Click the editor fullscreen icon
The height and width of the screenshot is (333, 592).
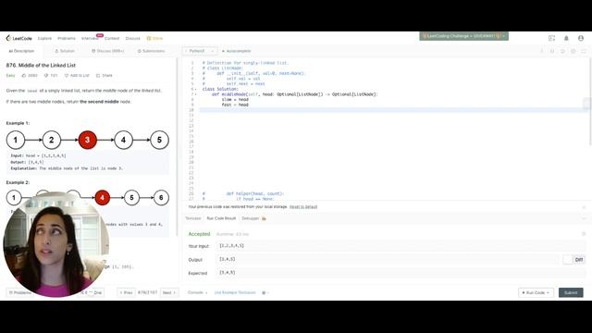click(584, 51)
